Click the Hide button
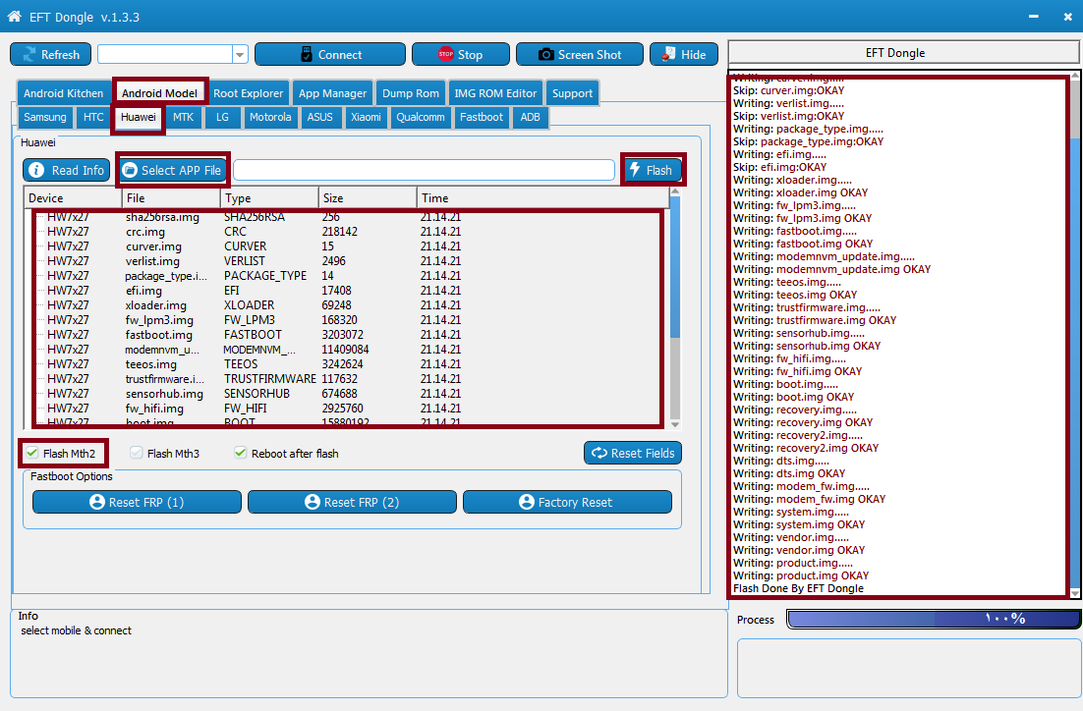This screenshot has width=1083, height=711. click(683, 55)
